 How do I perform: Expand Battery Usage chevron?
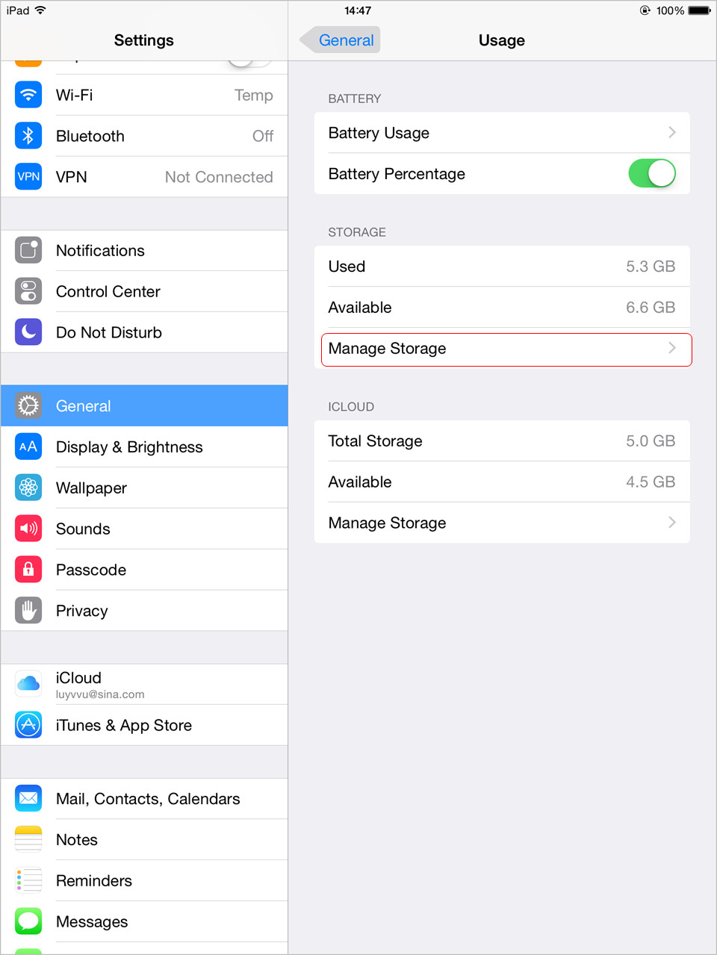(x=672, y=132)
